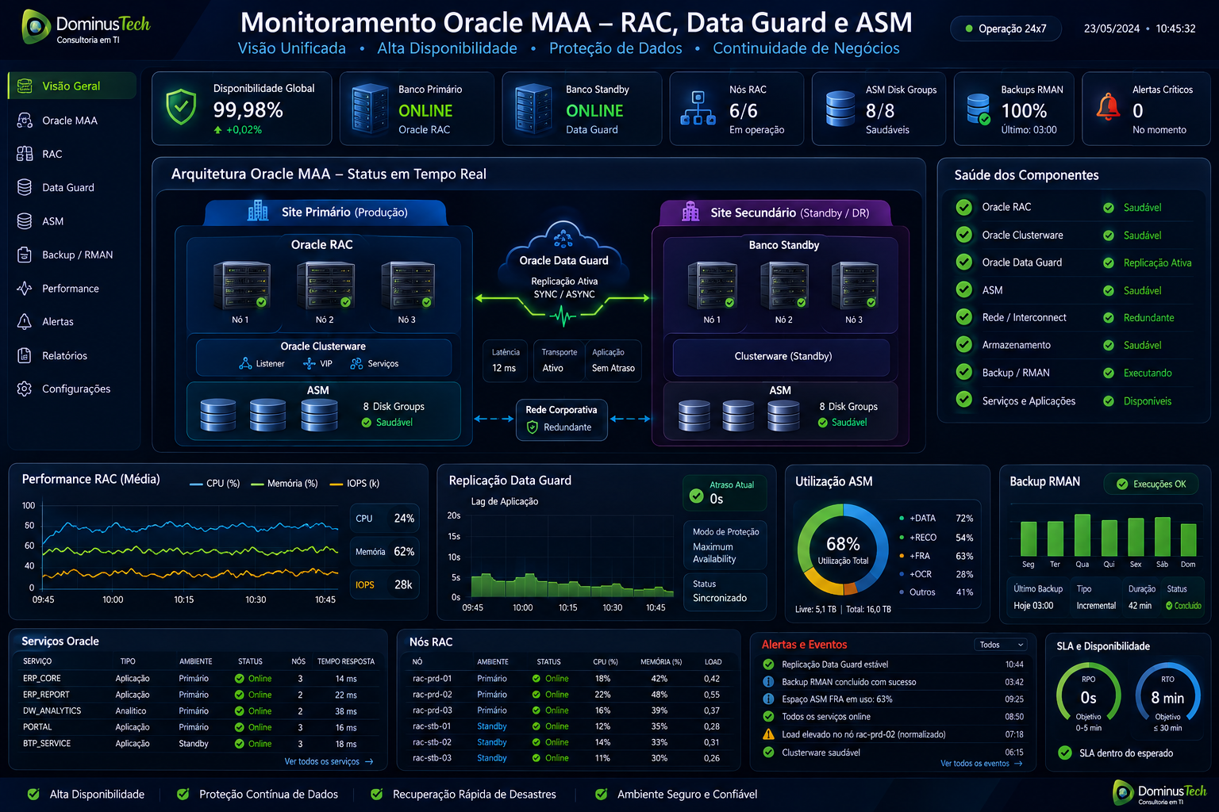Image resolution: width=1219 pixels, height=812 pixels.
Task: Open the Todos filter dropdown in Alertas
Action: [x=1001, y=645]
